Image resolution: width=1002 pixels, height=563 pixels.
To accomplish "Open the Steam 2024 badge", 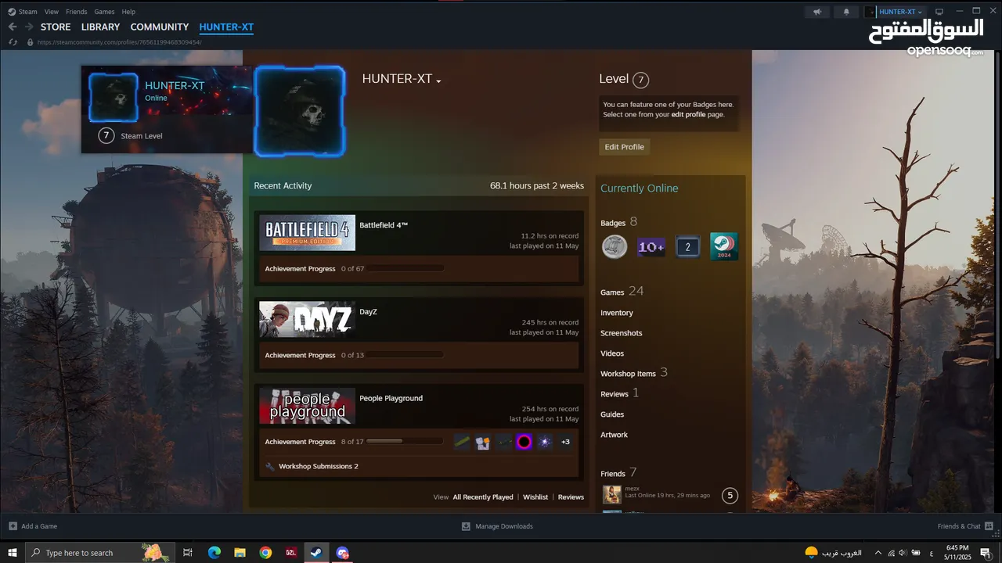I will 724,246.
